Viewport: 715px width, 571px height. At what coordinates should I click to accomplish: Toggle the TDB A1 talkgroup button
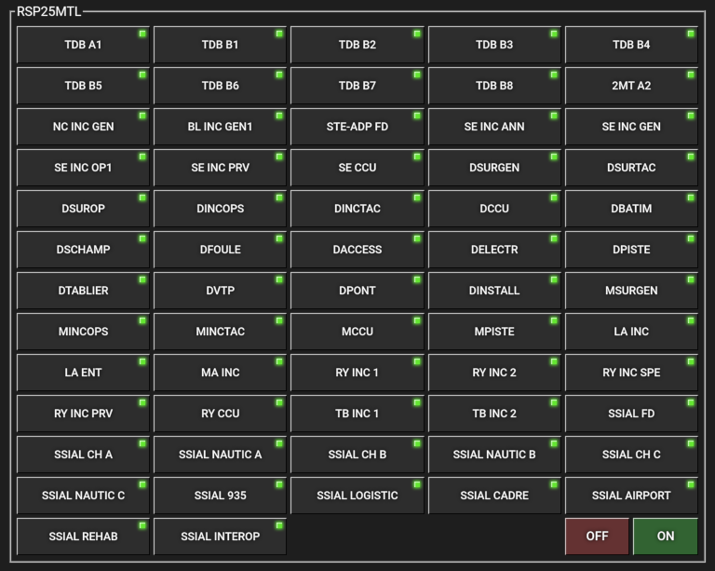(x=83, y=45)
